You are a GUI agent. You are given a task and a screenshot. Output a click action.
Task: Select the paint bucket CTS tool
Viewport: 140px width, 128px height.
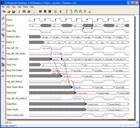tap(3, 64)
